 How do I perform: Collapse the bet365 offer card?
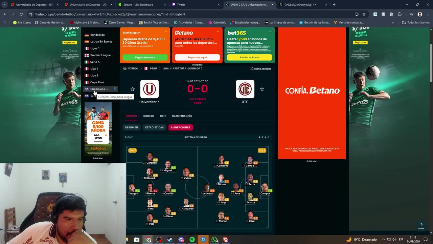270,32
